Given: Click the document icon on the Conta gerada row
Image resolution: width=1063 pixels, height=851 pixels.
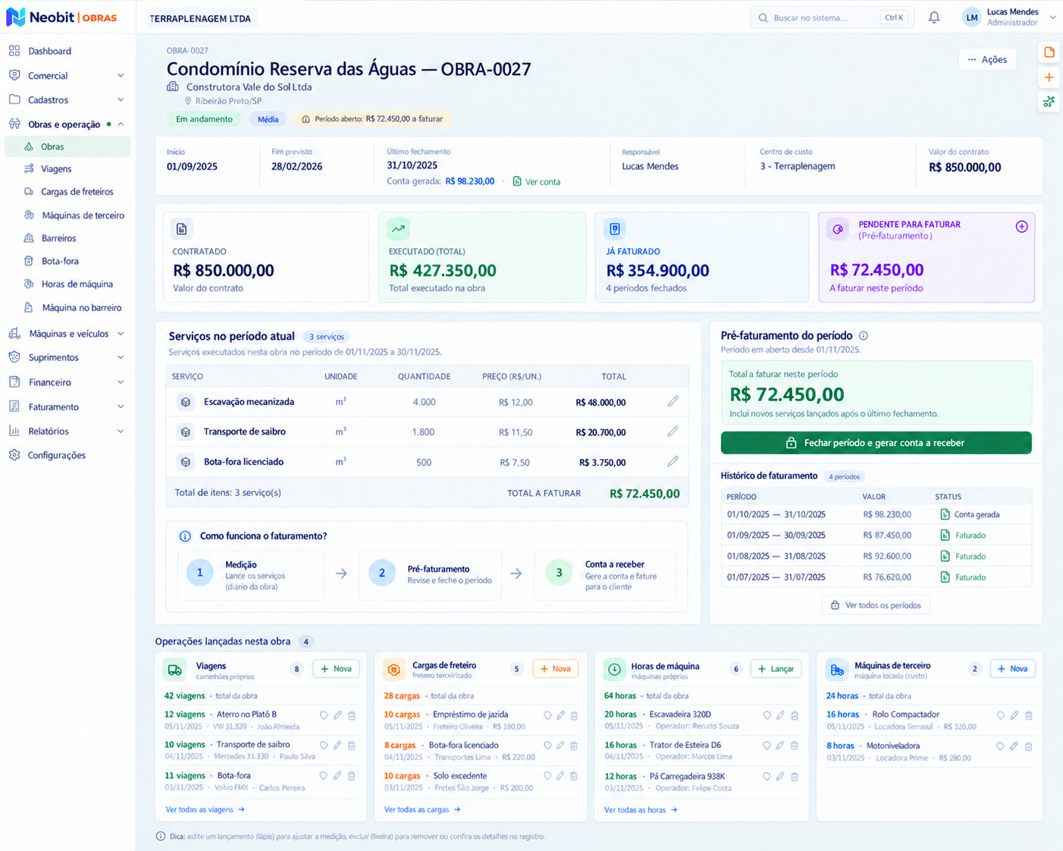Looking at the screenshot, I should tap(945, 514).
